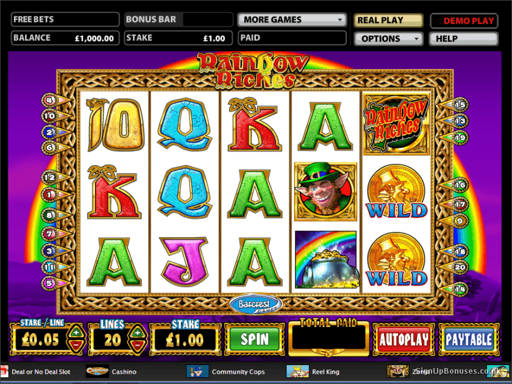Select payline marker 15

[x=460, y=105]
